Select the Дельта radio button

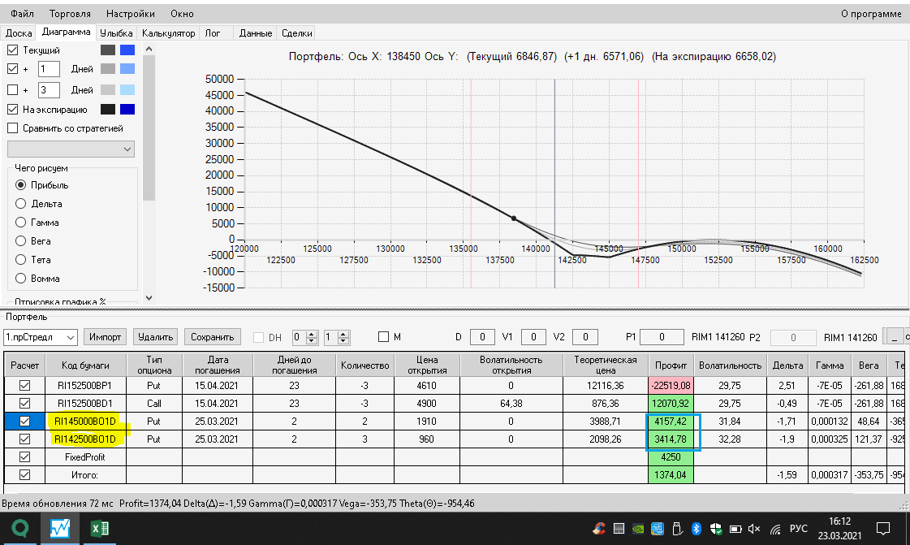pos(21,204)
